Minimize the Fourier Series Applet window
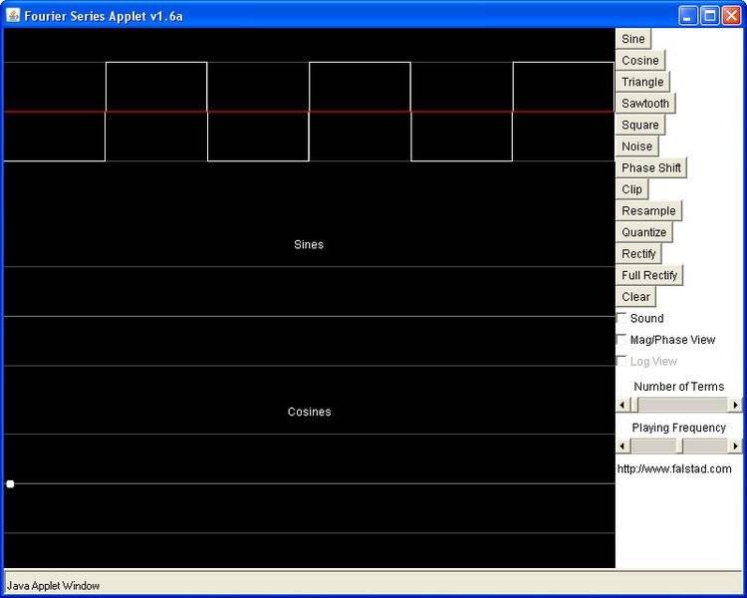 pyautogui.click(x=687, y=16)
